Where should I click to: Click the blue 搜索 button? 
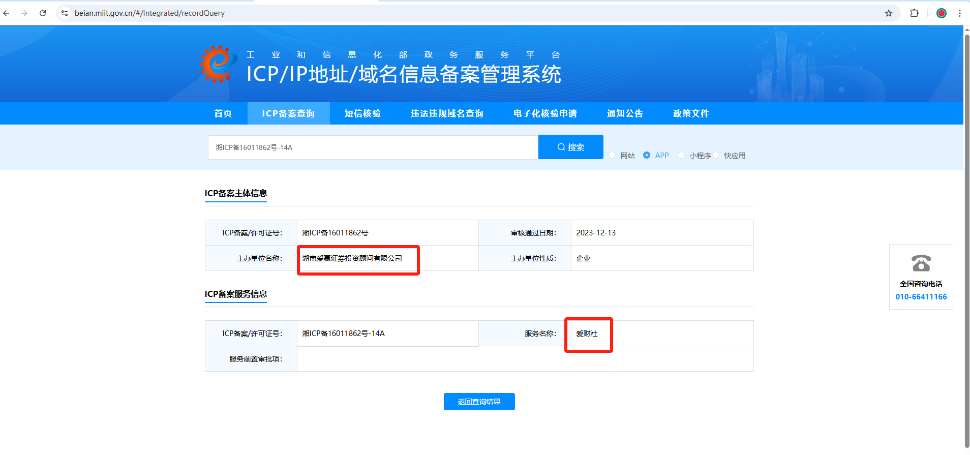coord(571,147)
